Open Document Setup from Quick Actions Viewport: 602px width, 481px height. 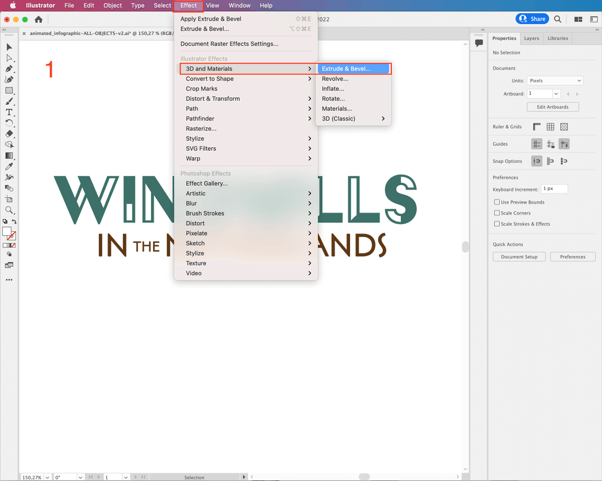tap(519, 256)
